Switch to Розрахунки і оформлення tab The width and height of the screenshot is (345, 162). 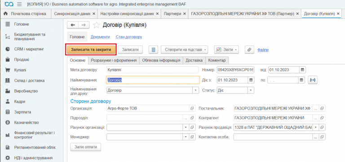(114, 60)
